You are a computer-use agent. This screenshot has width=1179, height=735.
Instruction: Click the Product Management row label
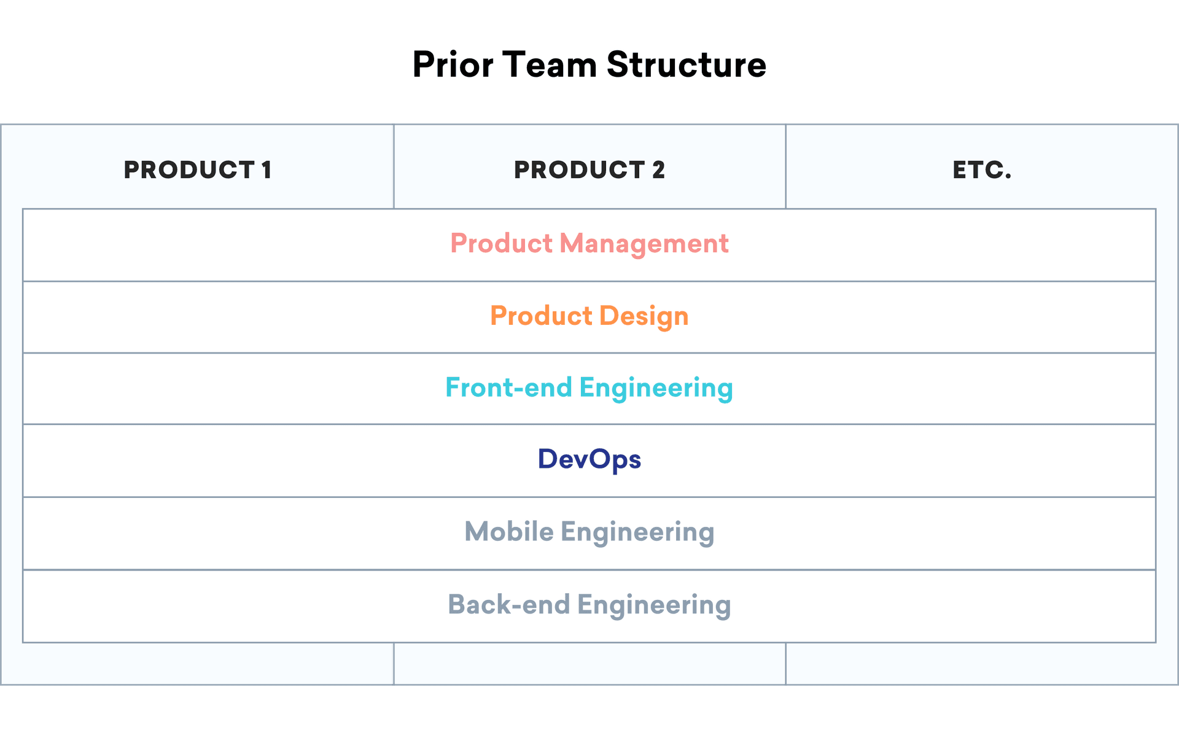click(589, 244)
